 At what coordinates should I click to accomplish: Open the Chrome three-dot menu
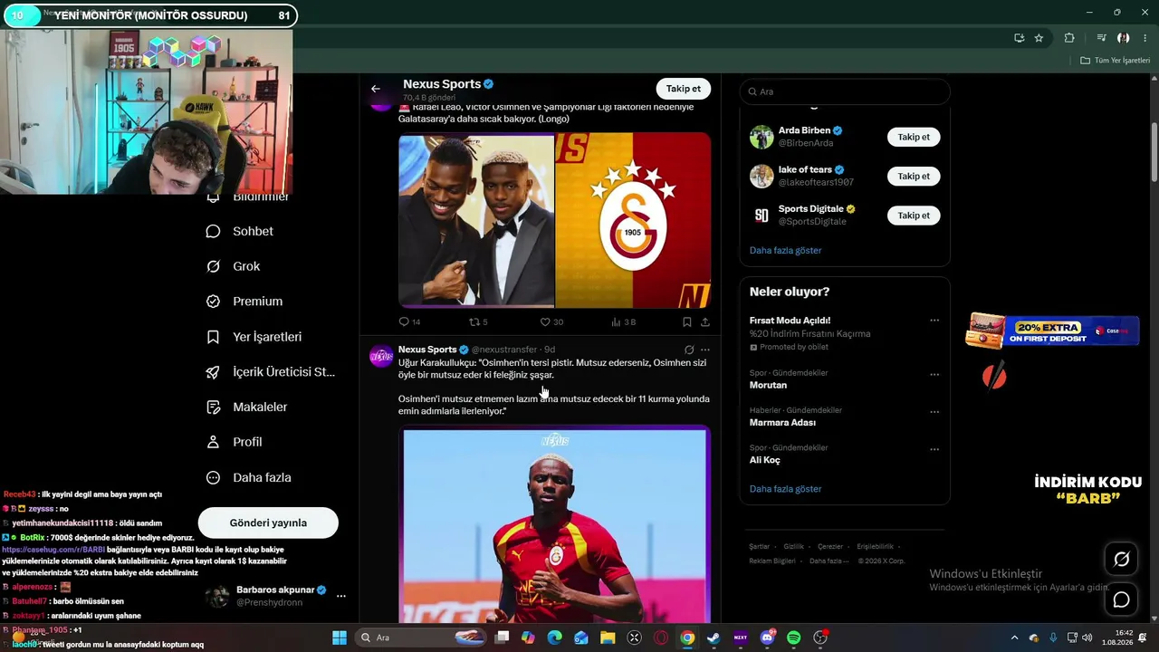tap(1144, 38)
